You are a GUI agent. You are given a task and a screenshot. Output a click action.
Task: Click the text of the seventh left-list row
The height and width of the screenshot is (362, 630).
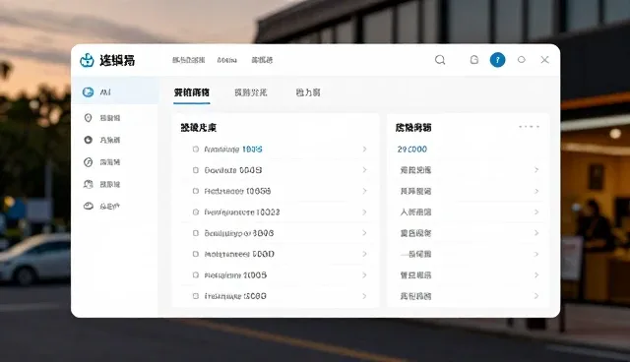tap(235, 274)
